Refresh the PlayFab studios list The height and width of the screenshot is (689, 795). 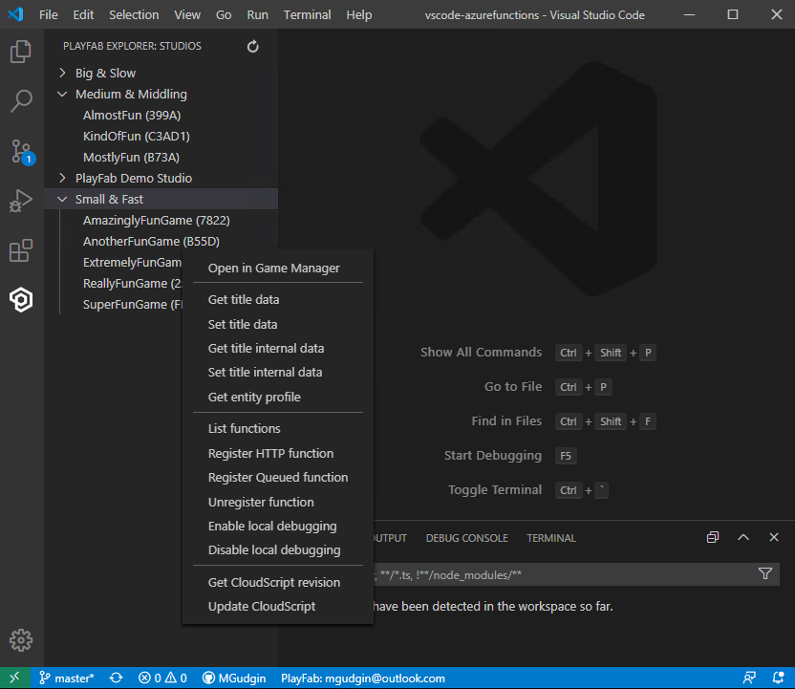(x=252, y=47)
